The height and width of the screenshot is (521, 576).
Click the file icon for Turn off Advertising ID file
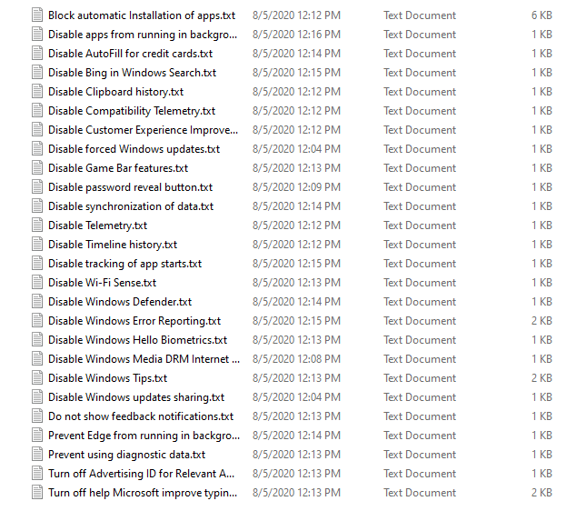[x=37, y=475]
